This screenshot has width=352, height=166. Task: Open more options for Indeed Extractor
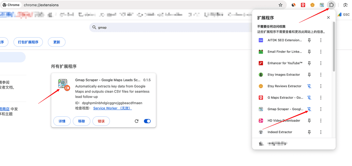pos(321,132)
